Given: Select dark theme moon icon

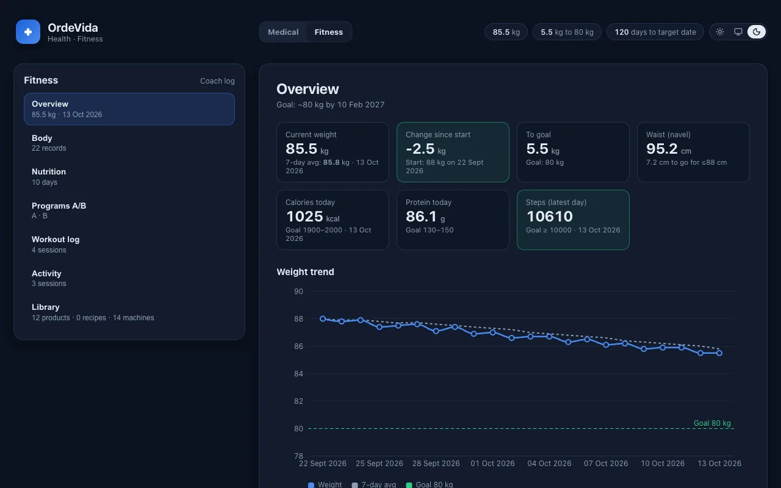Looking at the screenshot, I should coord(757,32).
